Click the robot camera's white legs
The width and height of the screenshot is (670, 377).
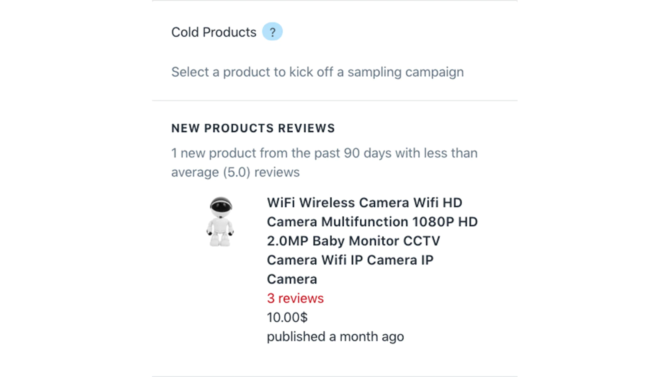pyautogui.click(x=220, y=240)
